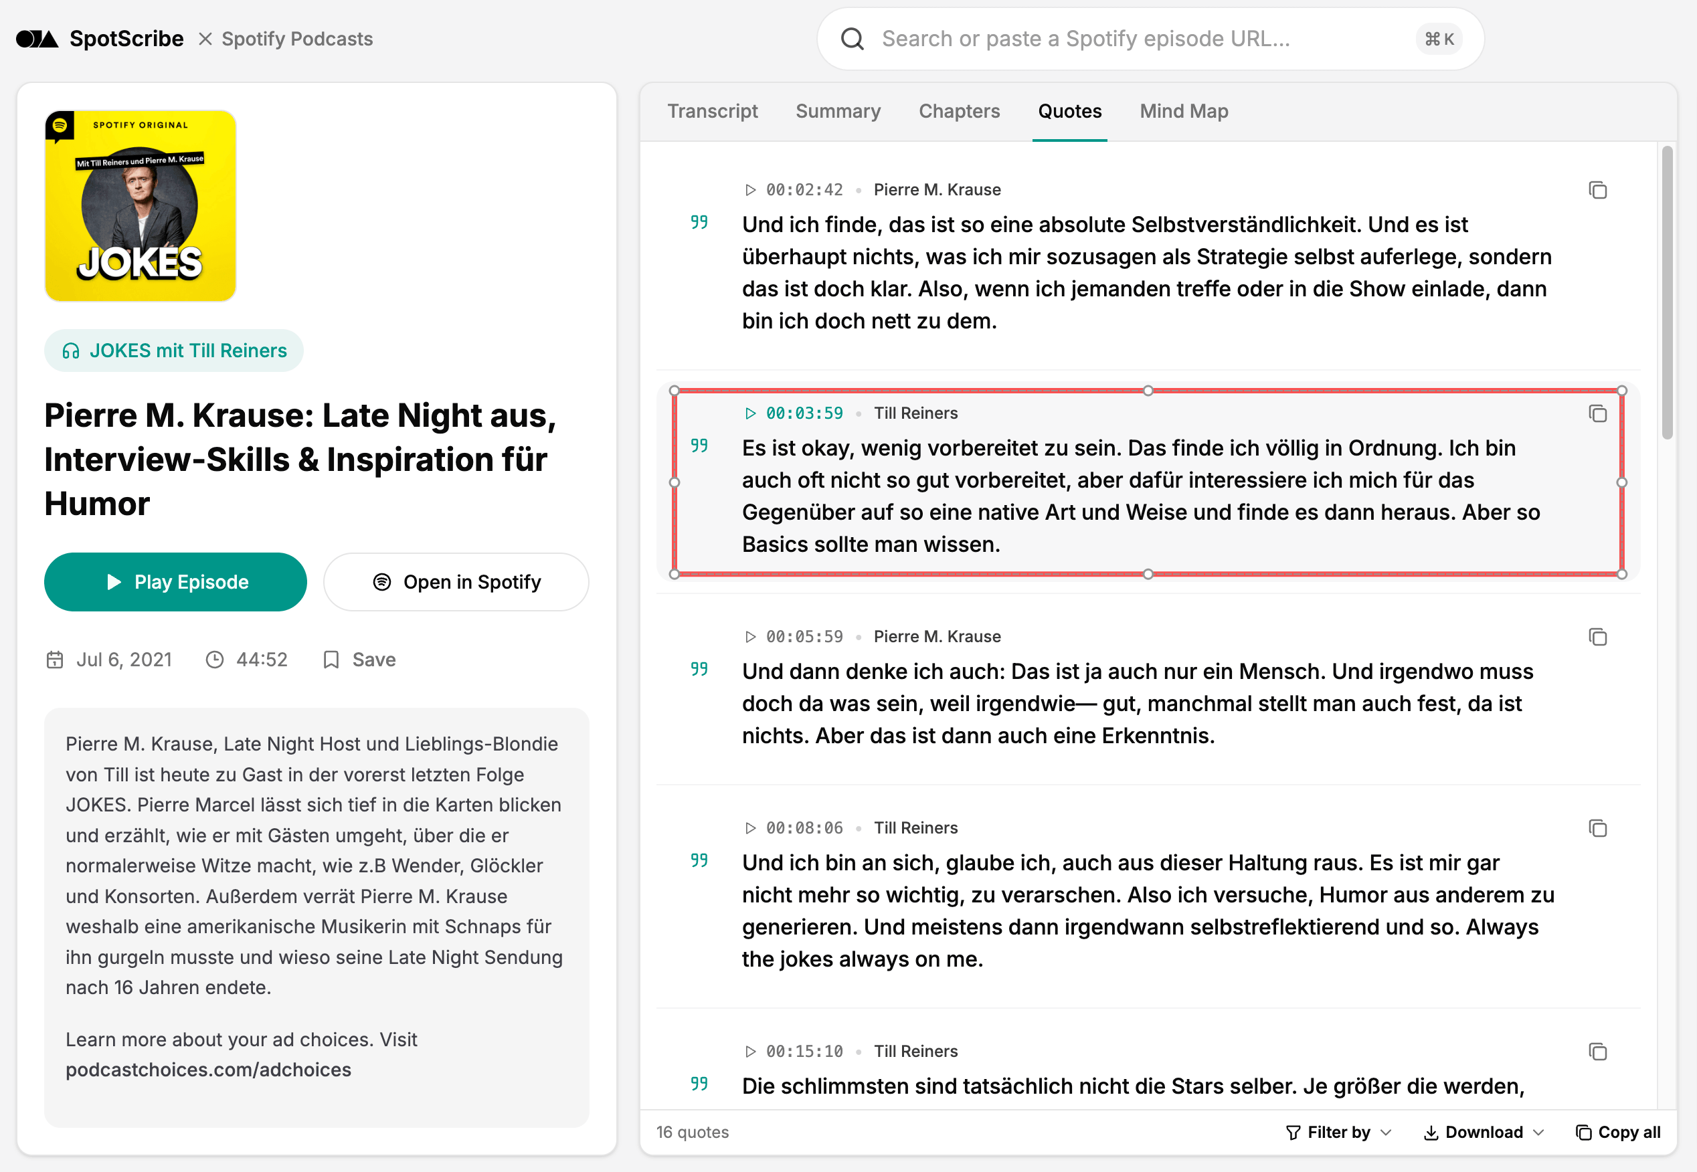Click the podcastchoices.com/adchoices link
Screen dimensions: 1697x1172
(208, 1070)
